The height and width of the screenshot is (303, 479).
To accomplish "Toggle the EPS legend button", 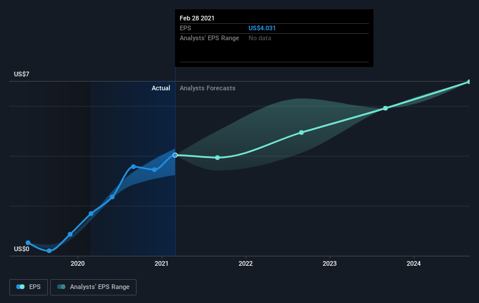I will click(x=29, y=287).
